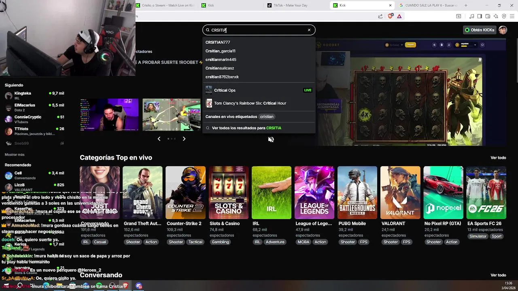The height and width of the screenshot is (291, 518).
Task: Open the browser hamburger menu
Action: coord(512,16)
